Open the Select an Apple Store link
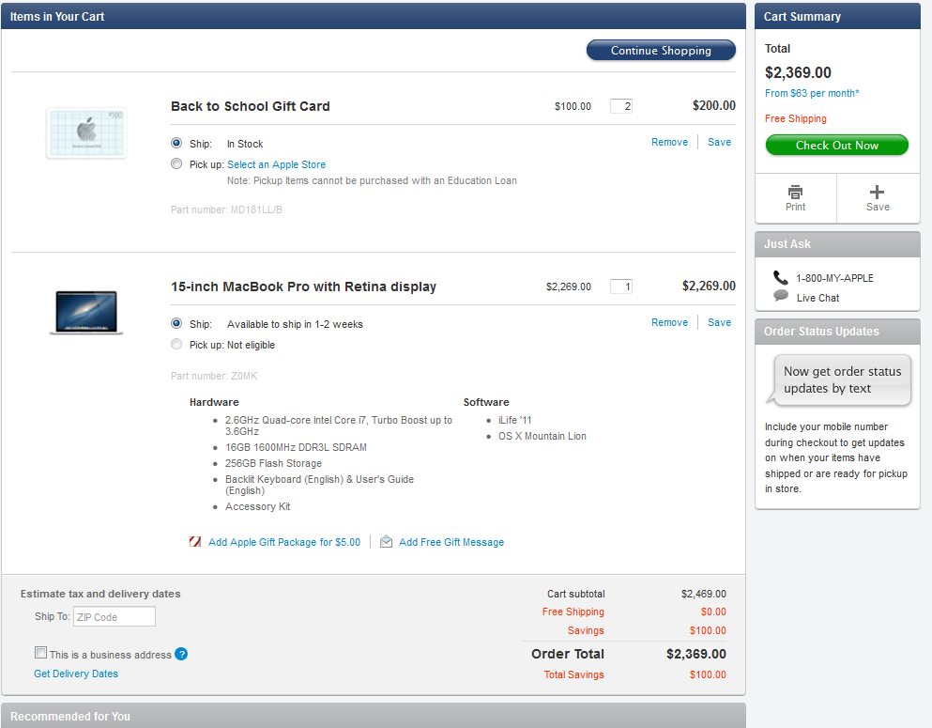932x728 pixels. pos(276,164)
